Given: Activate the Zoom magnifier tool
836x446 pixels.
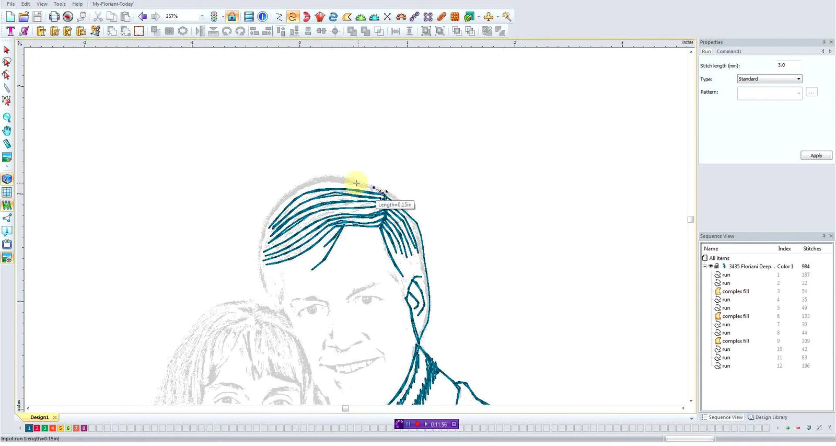Looking at the screenshot, I should (x=7, y=118).
